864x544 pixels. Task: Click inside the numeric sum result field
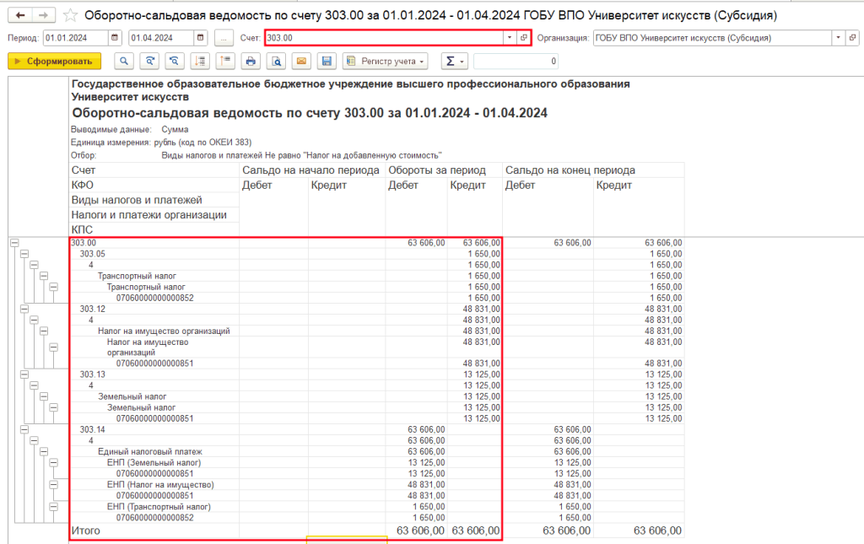515,61
